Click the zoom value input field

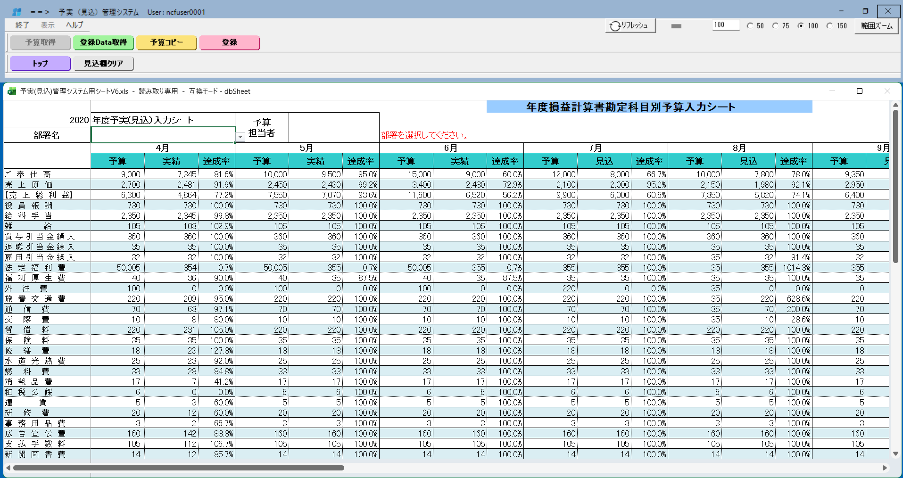pos(725,25)
